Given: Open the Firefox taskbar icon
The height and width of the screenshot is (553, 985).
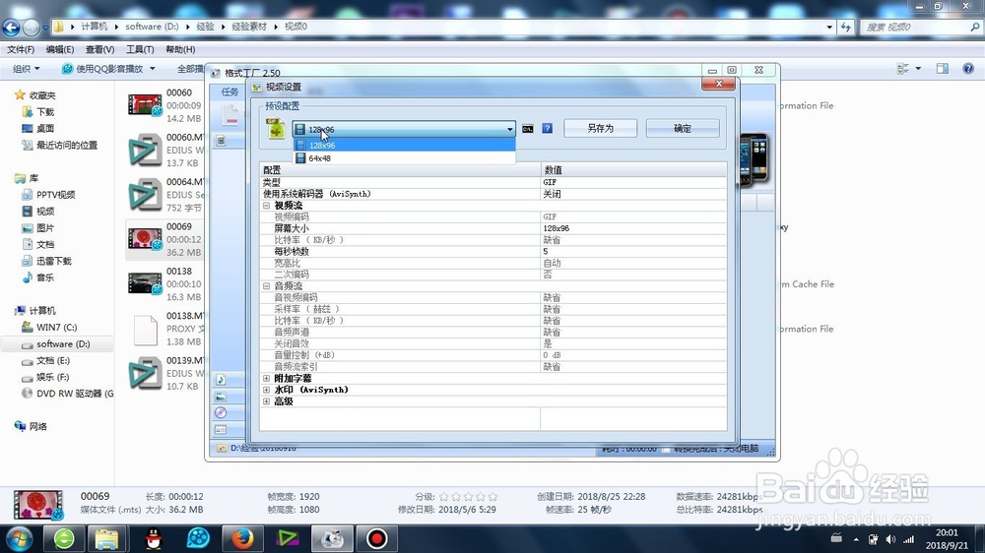Looking at the screenshot, I should (242, 539).
